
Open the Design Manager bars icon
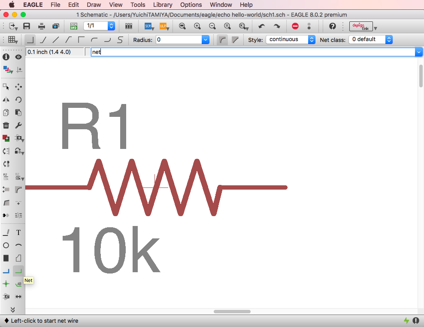point(129,26)
